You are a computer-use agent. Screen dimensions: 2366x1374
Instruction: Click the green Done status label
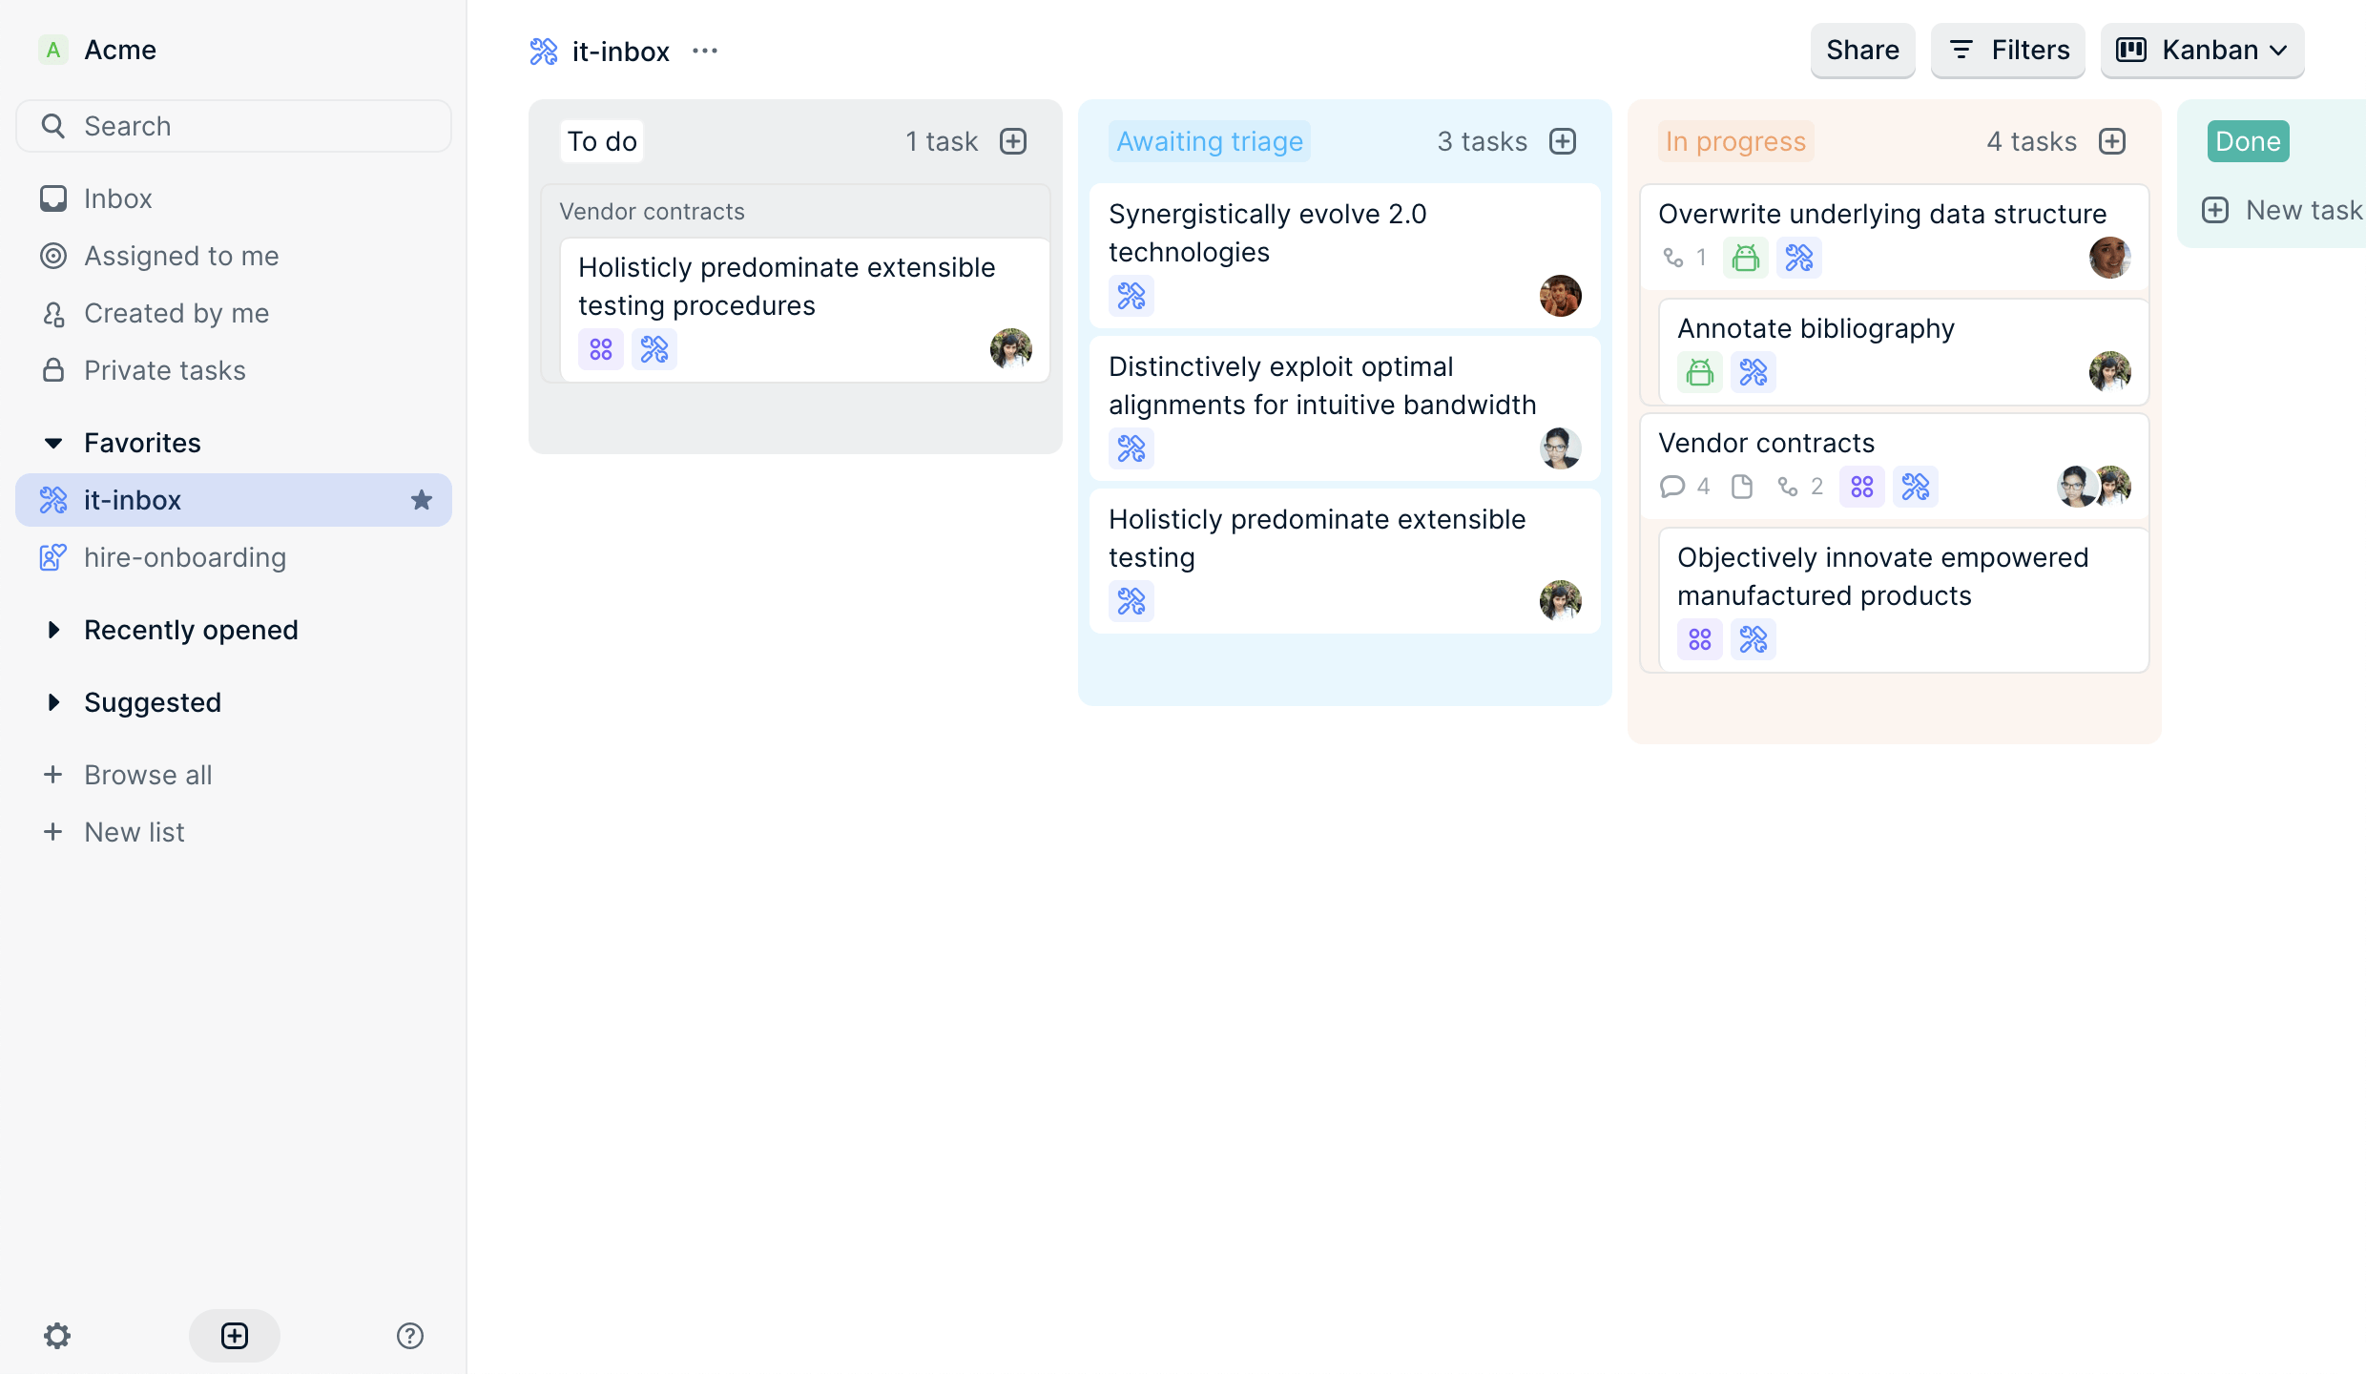[x=2248, y=141]
